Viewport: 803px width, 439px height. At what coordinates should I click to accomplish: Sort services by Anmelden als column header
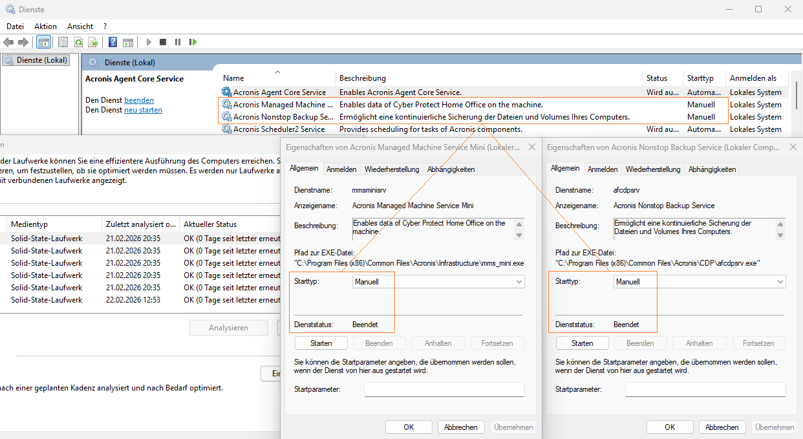pos(757,78)
